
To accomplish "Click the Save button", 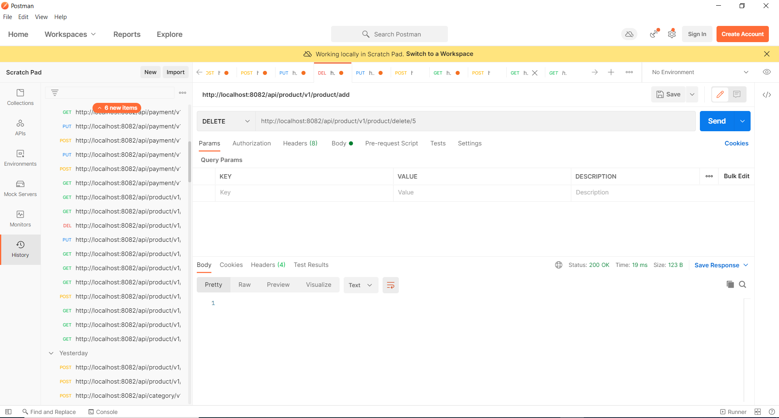I will point(669,94).
